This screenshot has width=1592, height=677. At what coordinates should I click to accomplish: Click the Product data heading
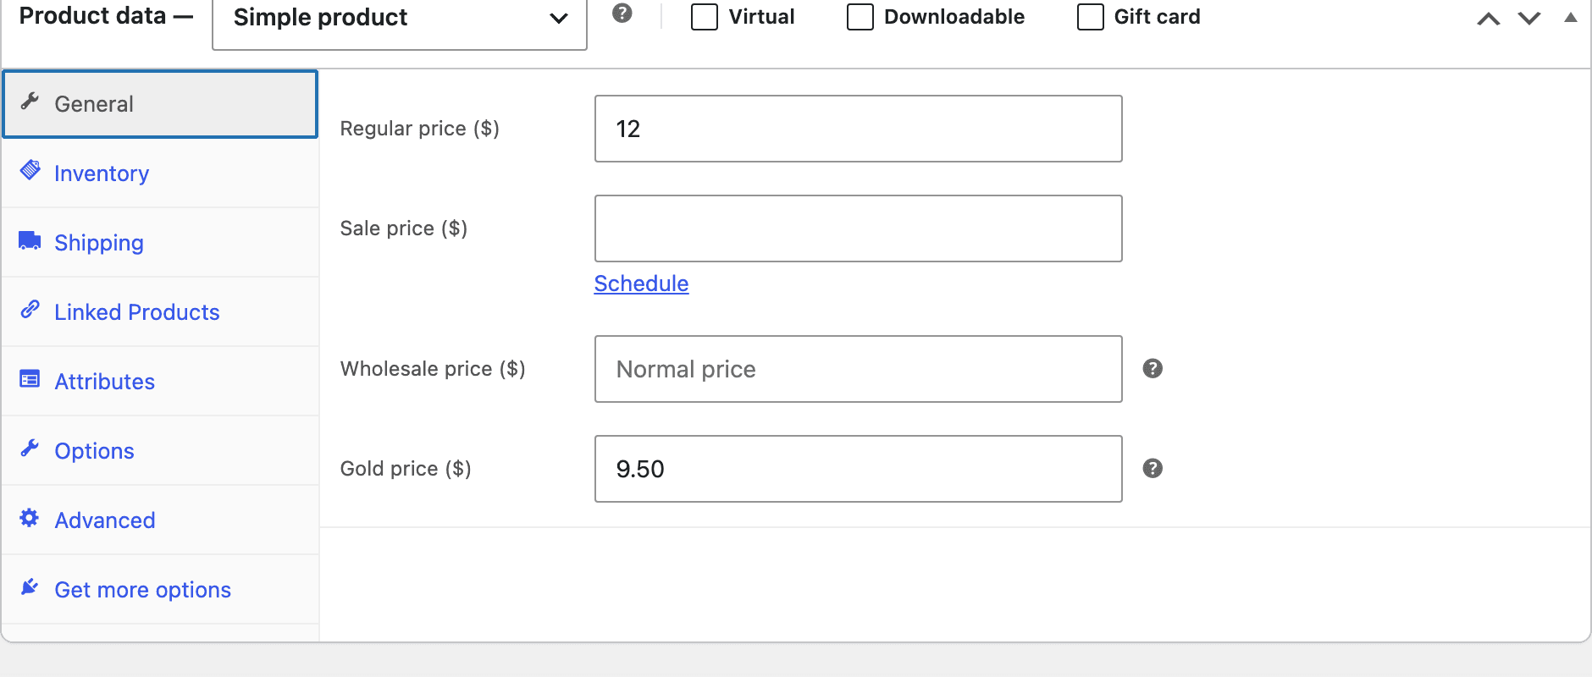click(106, 16)
